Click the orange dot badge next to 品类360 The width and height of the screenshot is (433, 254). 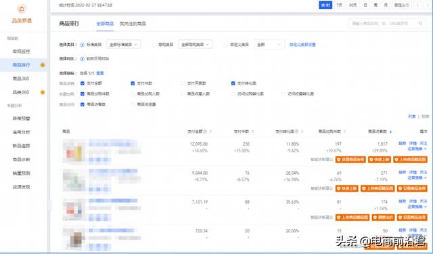pos(43,92)
